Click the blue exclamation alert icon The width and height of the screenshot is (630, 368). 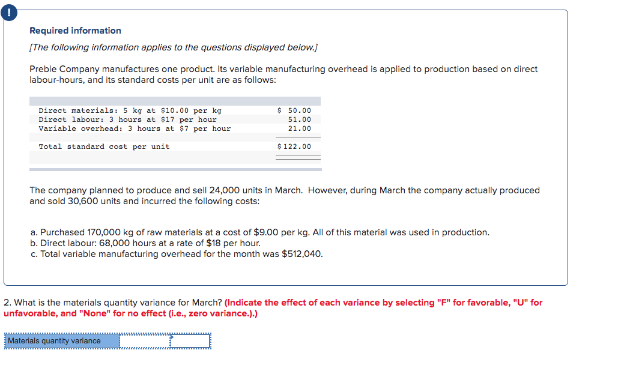pos(10,12)
